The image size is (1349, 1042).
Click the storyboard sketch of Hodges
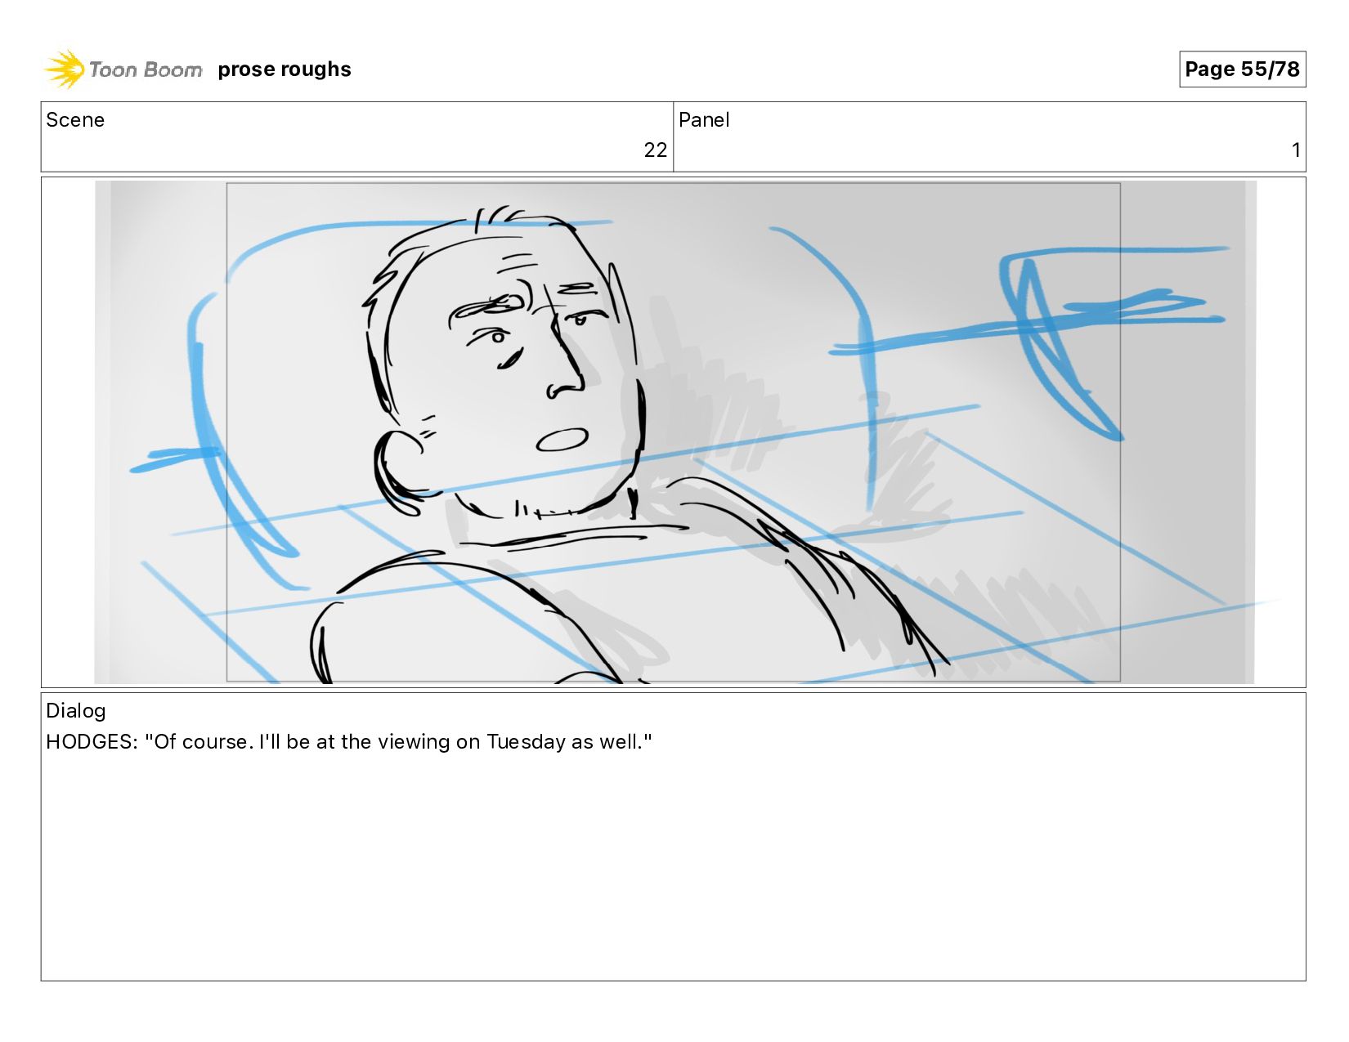(x=674, y=432)
